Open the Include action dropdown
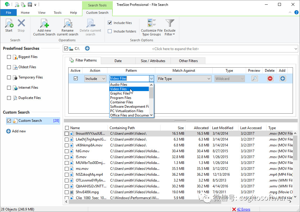 (x=95, y=78)
